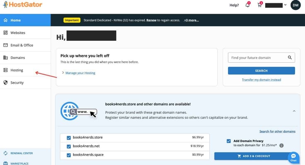305x165 pixels.
Task: Toggle Add Domain Privacy checkbox
Action: (x=229, y=141)
